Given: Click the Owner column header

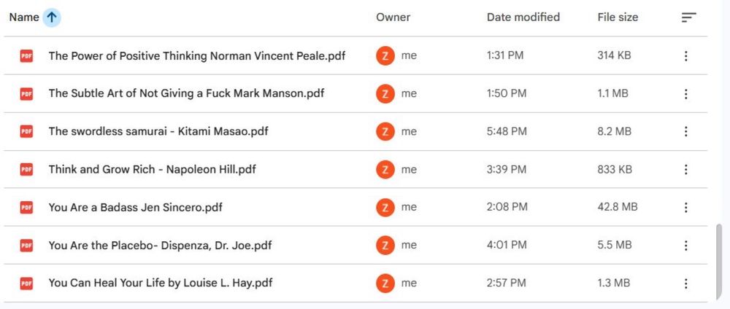Looking at the screenshot, I should tap(393, 17).
